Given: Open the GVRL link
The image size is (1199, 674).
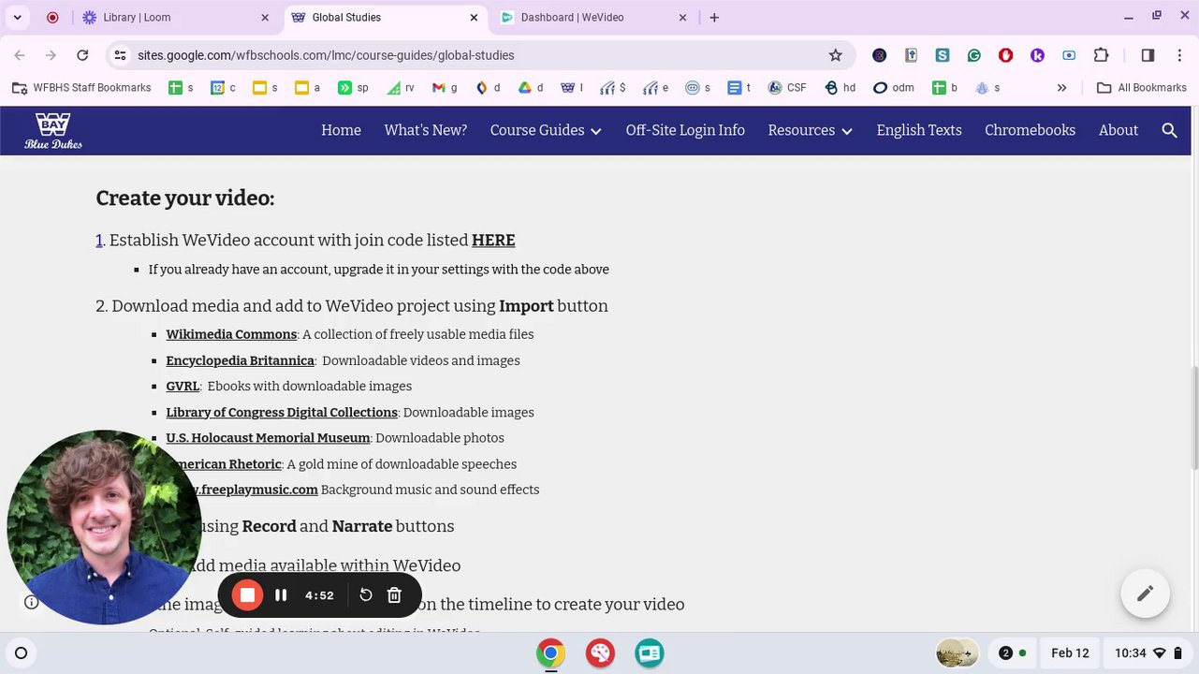Looking at the screenshot, I should 183,386.
